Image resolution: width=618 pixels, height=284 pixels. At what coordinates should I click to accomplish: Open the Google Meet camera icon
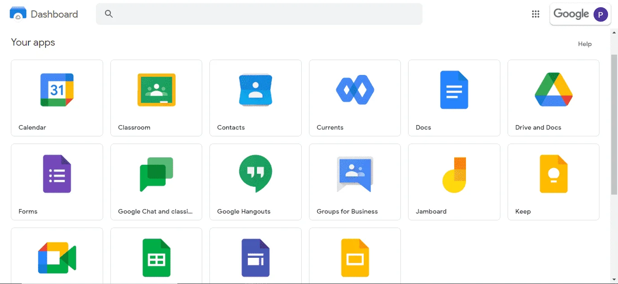pos(57,258)
